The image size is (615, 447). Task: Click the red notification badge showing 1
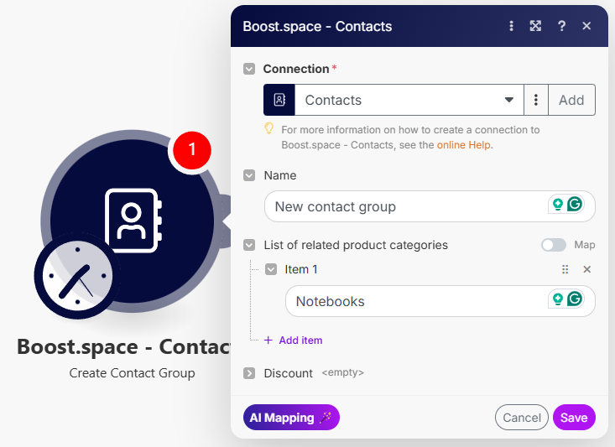point(191,150)
